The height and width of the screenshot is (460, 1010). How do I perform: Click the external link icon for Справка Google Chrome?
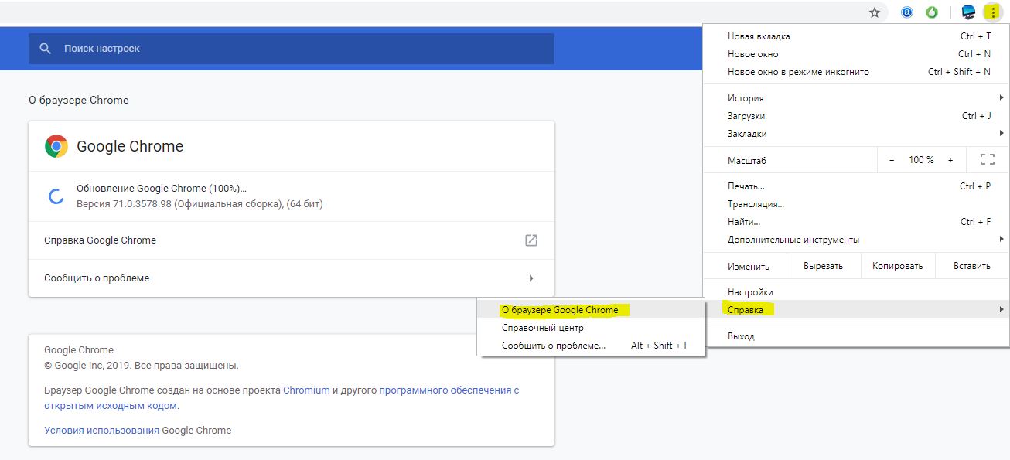coord(531,240)
